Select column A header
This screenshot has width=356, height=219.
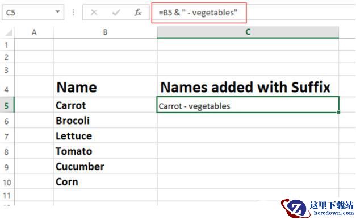34,32
